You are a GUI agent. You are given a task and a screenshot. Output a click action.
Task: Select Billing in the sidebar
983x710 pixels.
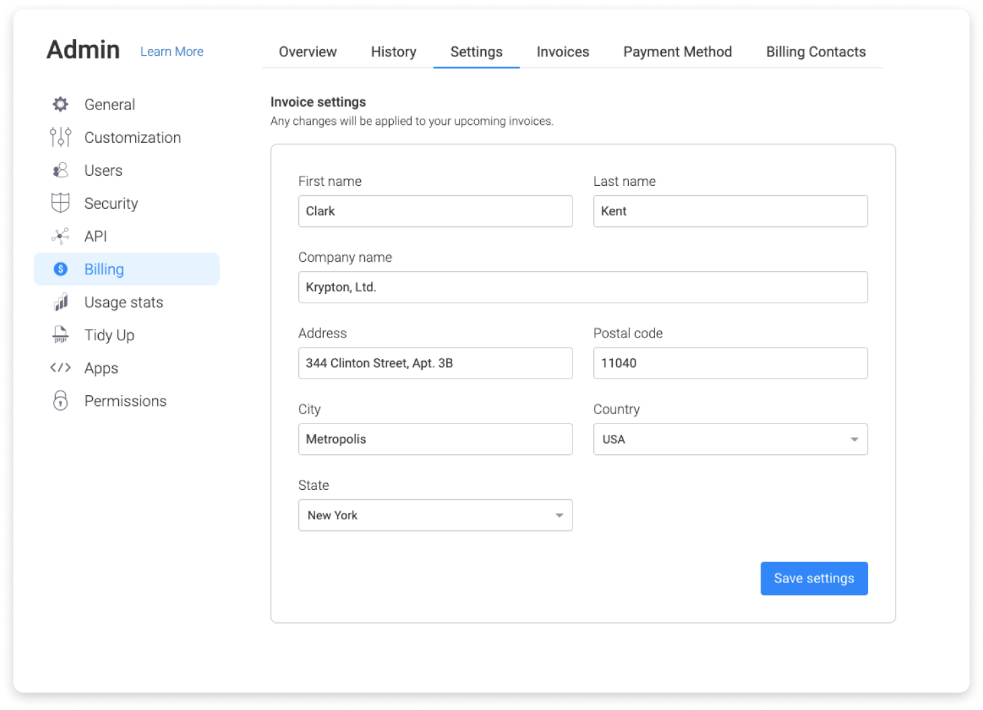[x=126, y=269]
